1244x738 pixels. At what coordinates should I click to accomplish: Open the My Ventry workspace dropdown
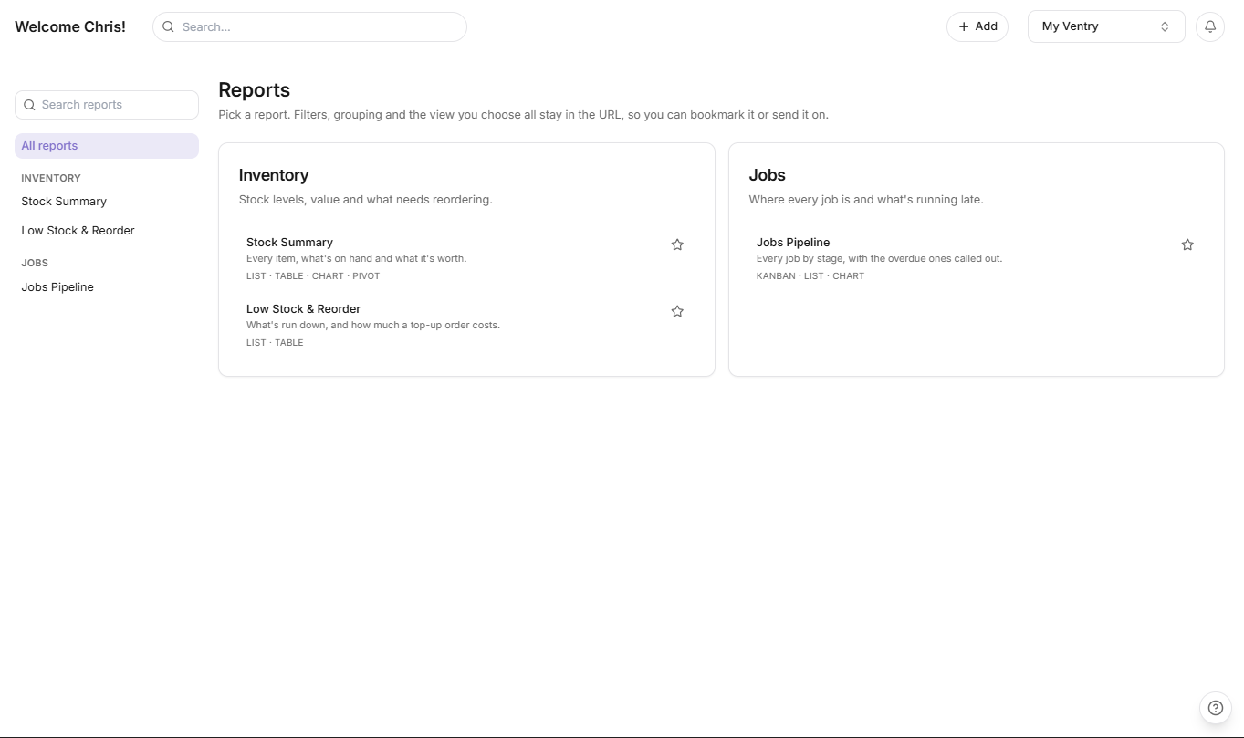pyautogui.click(x=1106, y=26)
